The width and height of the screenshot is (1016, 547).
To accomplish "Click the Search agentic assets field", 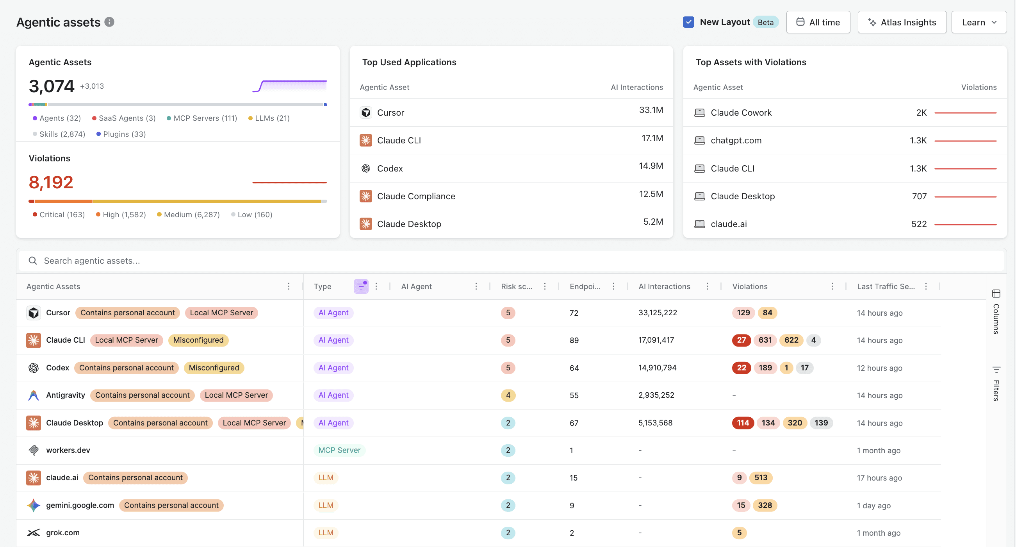I will (511, 261).
